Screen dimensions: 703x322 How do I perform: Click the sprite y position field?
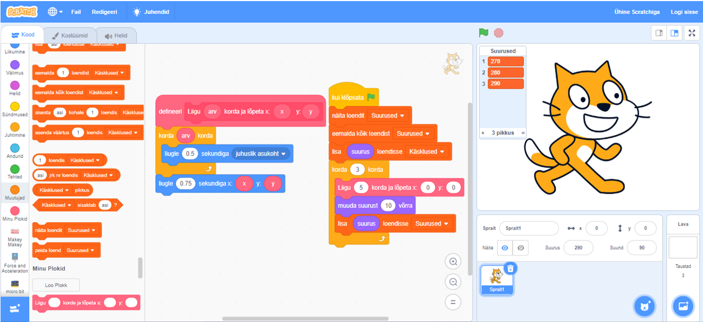[645, 228]
